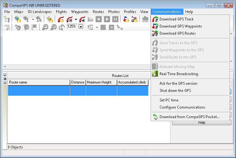Open the Waypoints menu
Screen dimensions: 236x158
[x=79, y=11]
